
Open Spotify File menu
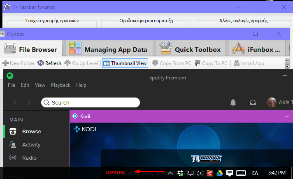12,85
